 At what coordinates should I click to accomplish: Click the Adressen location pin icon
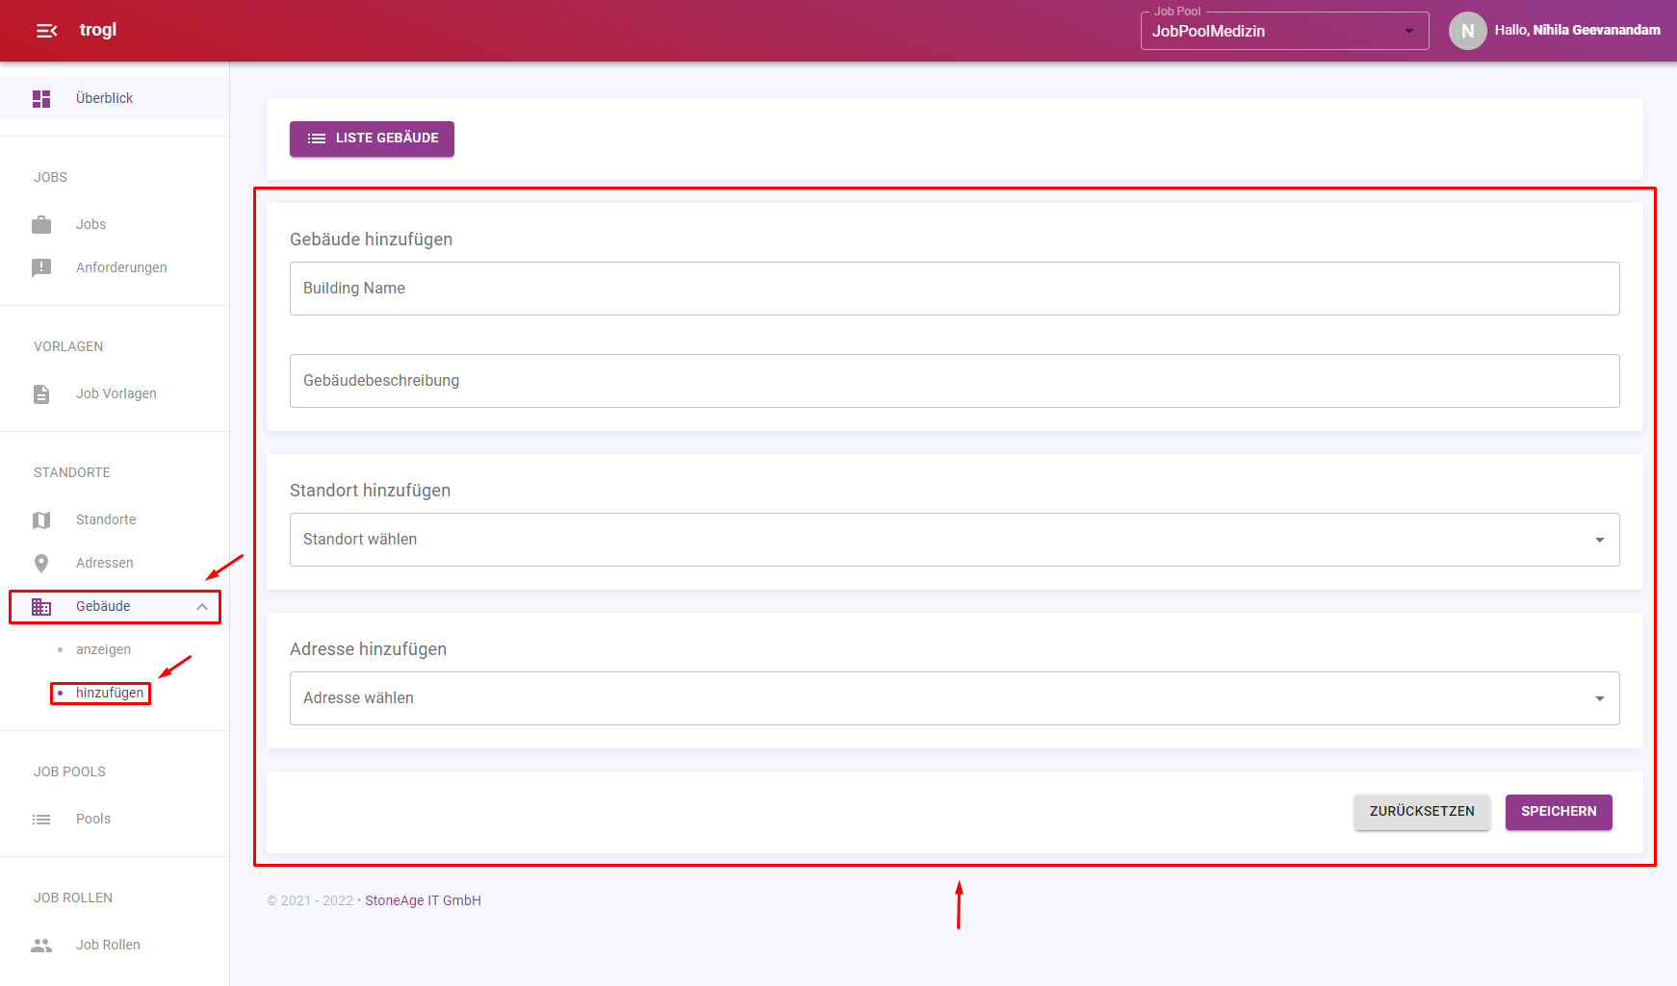coord(41,563)
